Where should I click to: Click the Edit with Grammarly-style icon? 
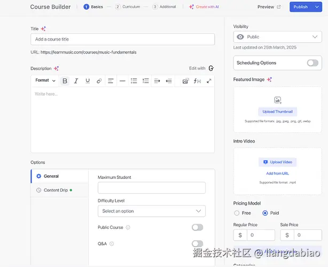pyautogui.click(x=211, y=68)
